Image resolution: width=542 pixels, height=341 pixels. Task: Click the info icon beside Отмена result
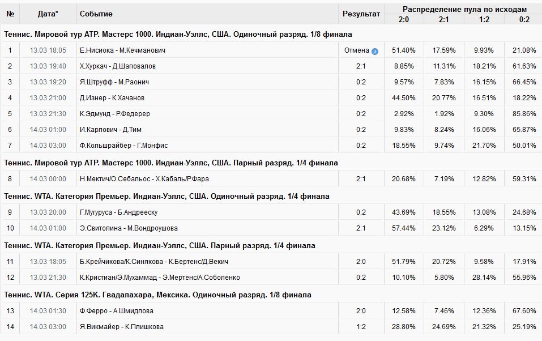[375, 51]
